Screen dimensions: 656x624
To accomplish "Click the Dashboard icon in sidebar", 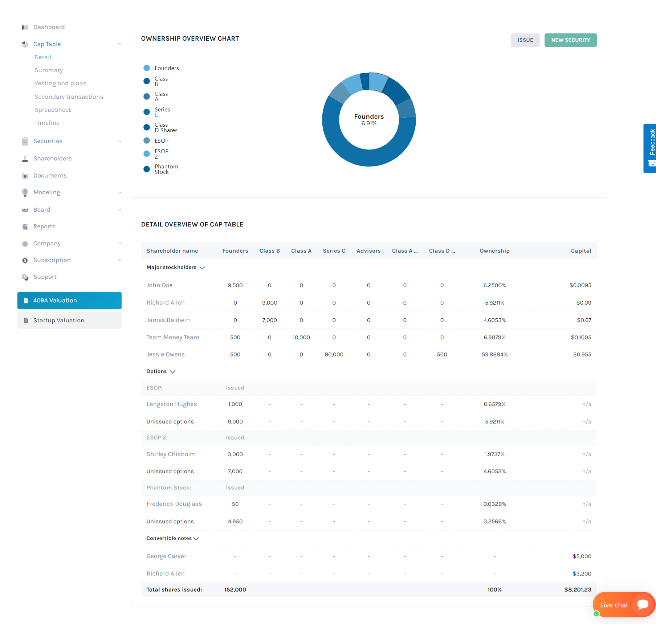I will [x=25, y=27].
